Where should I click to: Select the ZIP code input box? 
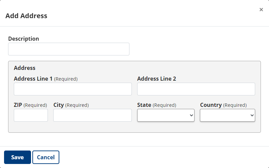pyautogui.click(x=31, y=115)
